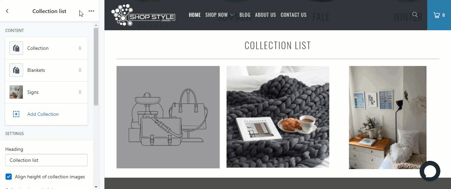
Task: Open the three-dot more actions menu
Action: click(x=91, y=11)
